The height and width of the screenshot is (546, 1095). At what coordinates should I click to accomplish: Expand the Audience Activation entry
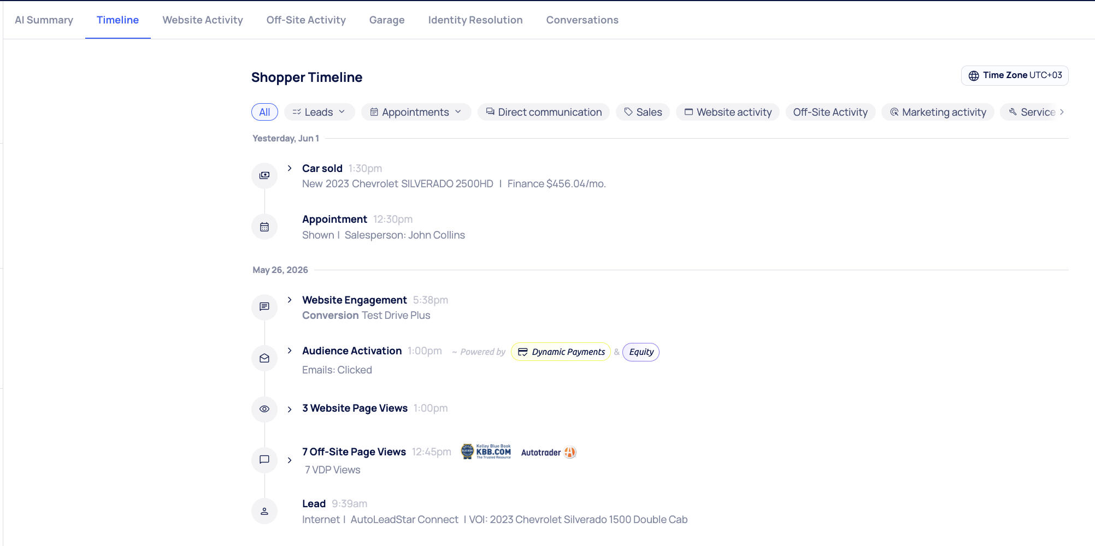click(x=290, y=351)
